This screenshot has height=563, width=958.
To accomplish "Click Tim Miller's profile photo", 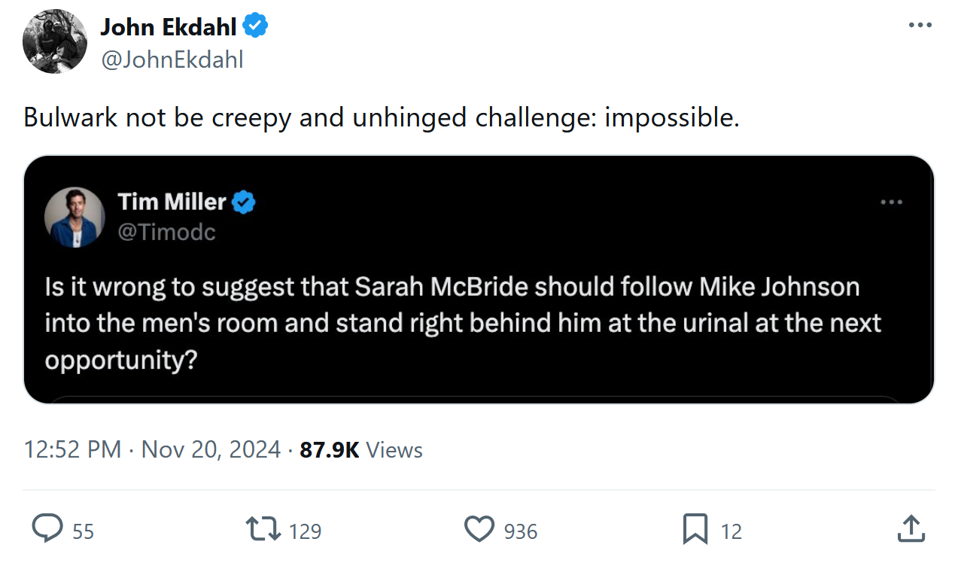I will point(75,217).
